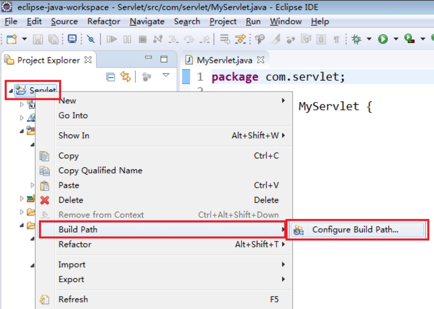
Task: Open the Navigate menu
Action: pos(147,21)
